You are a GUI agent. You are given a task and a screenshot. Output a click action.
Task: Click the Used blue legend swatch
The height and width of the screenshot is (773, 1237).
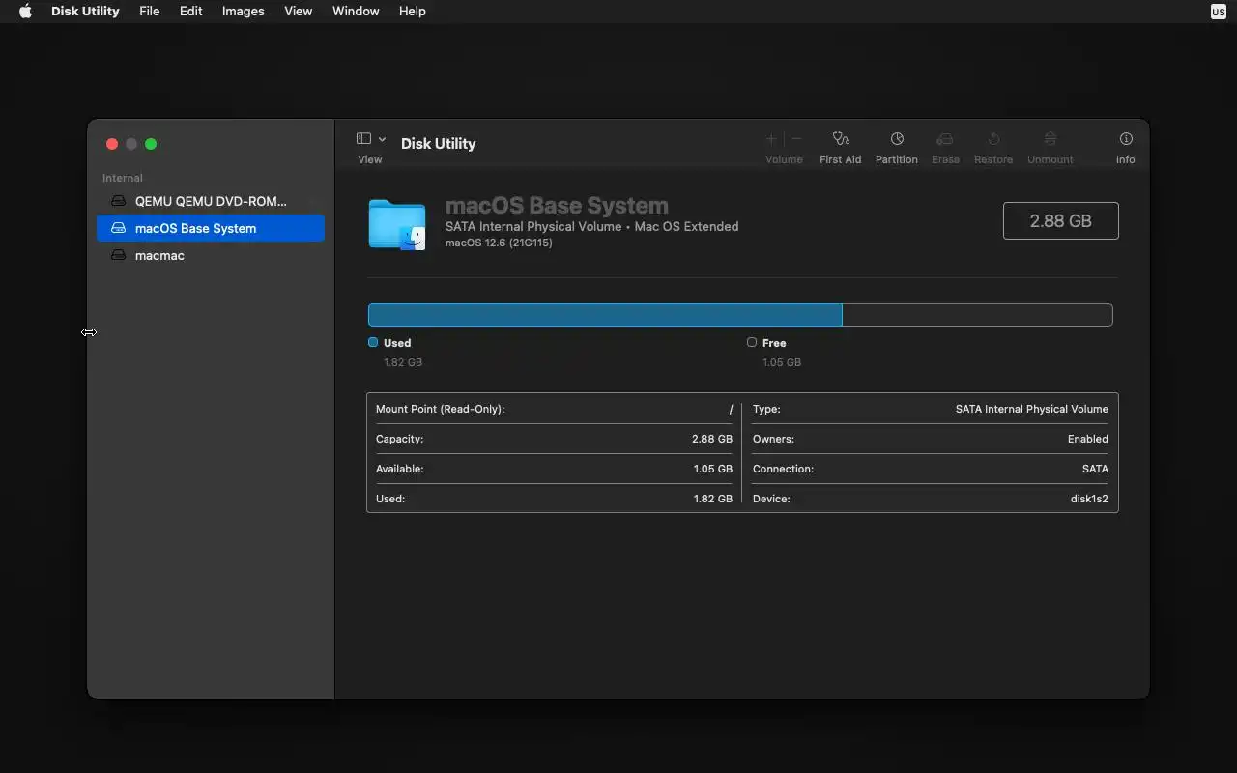coord(373,342)
